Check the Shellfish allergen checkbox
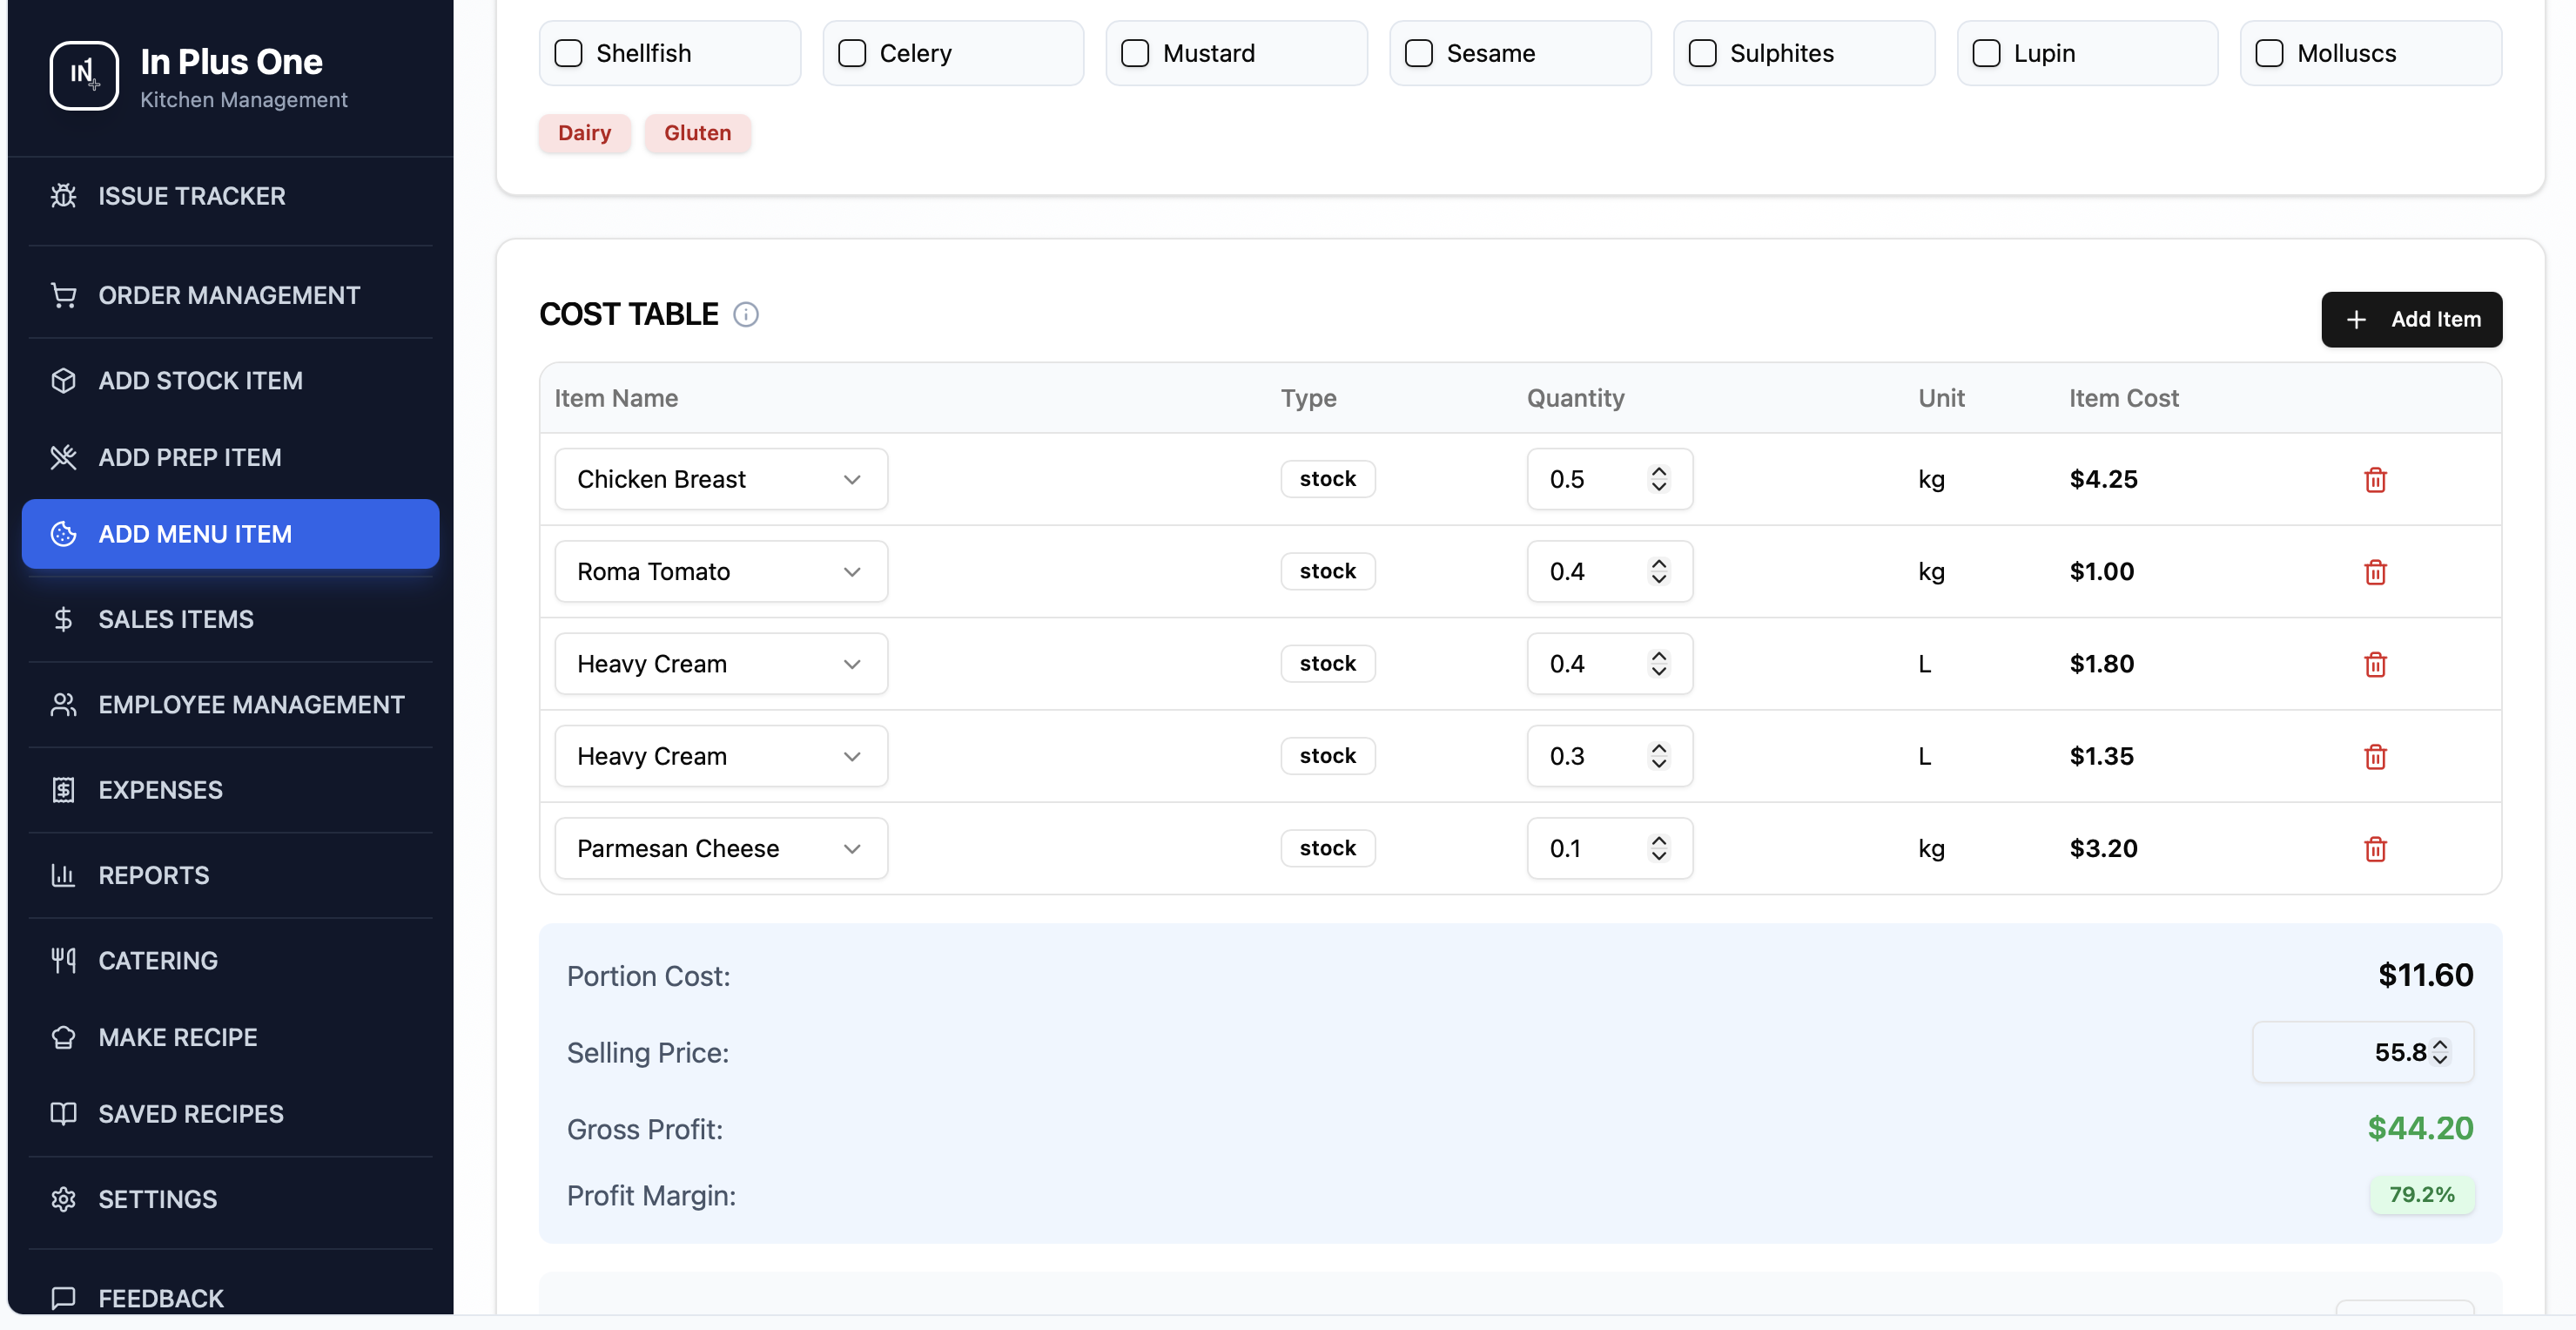This screenshot has height=1330, width=2576. (568, 53)
